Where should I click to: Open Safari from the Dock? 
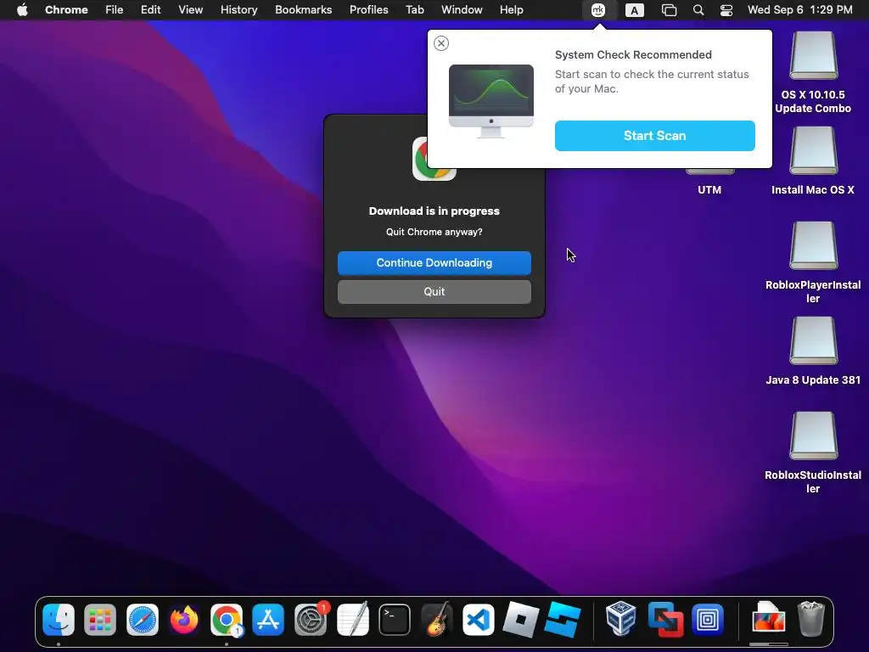coord(143,619)
